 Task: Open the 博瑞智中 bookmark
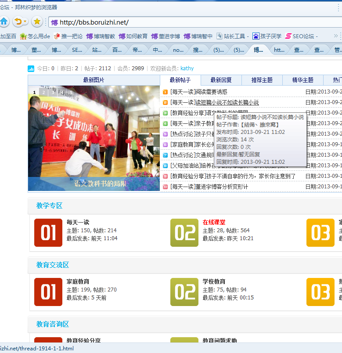[198, 36]
